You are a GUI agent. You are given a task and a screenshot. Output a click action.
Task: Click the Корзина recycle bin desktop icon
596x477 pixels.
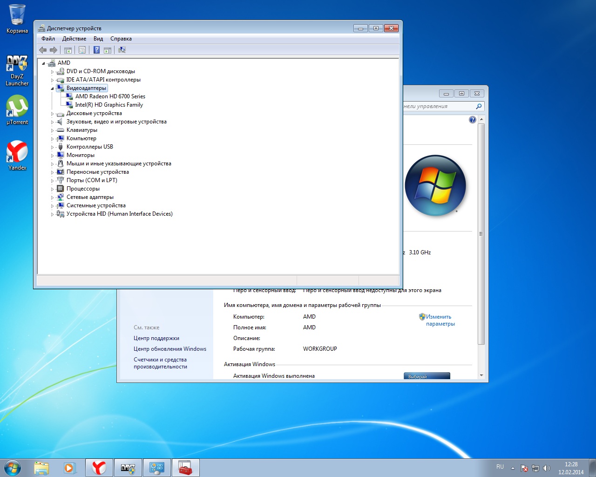17,19
